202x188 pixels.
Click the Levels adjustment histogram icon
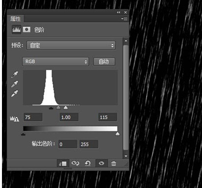coord(17,29)
